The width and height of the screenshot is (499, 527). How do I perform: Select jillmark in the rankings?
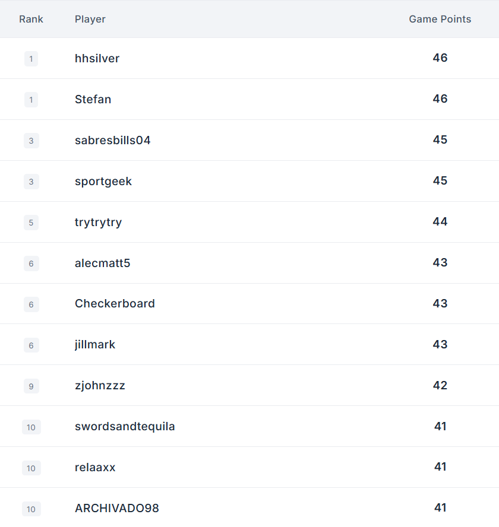click(x=95, y=344)
